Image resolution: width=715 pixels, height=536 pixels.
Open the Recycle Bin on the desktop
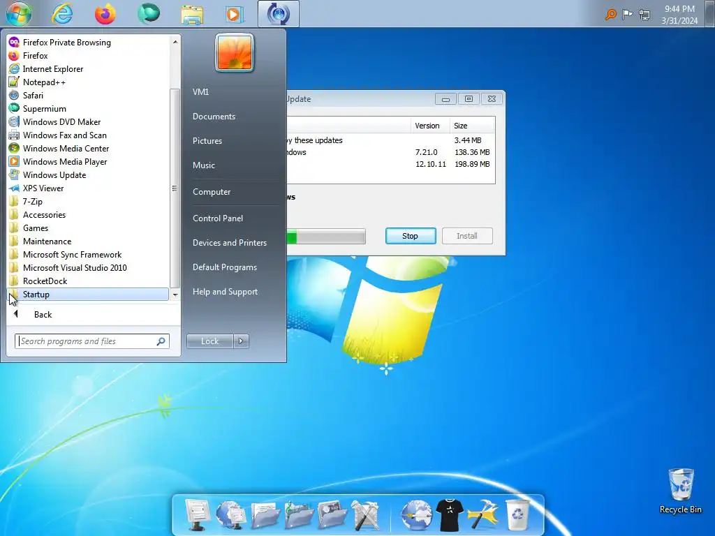[680, 491]
